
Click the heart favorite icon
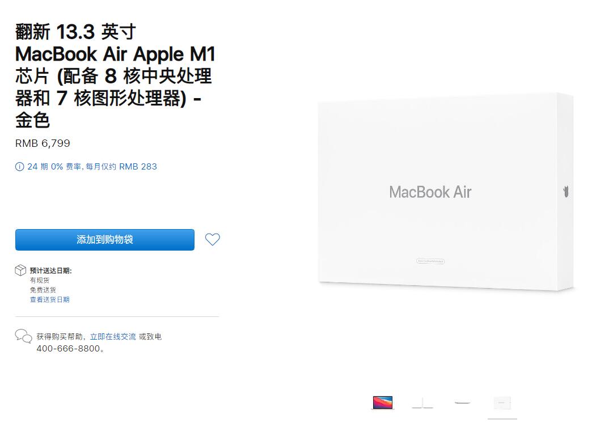pyautogui.click(x=213, y=239)
